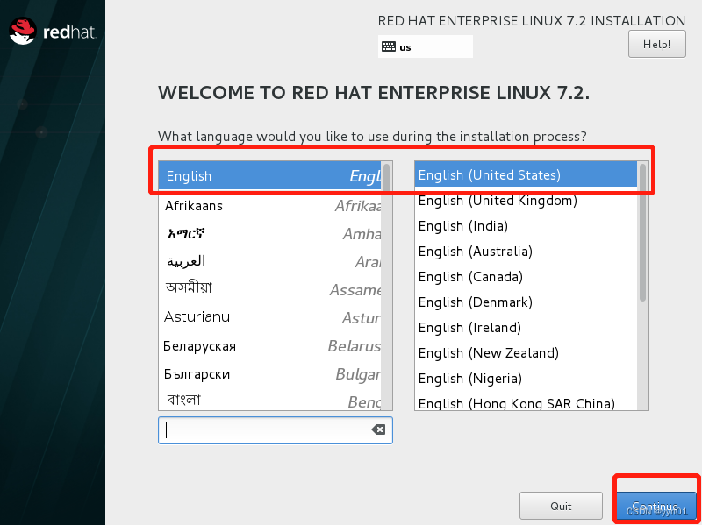Viewport: 702px width, 525px height.
Task: Select Asturianu in the language list
Action: [x=263, y=316]
